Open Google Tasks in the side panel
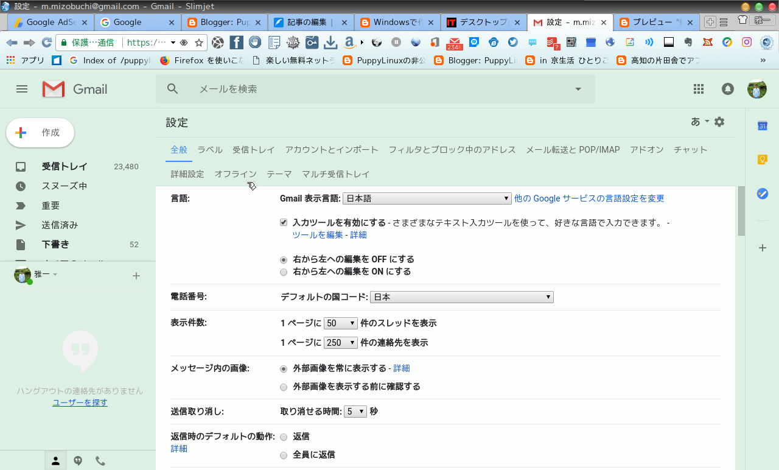The image size is (779, 470). [x=762, y=194]
